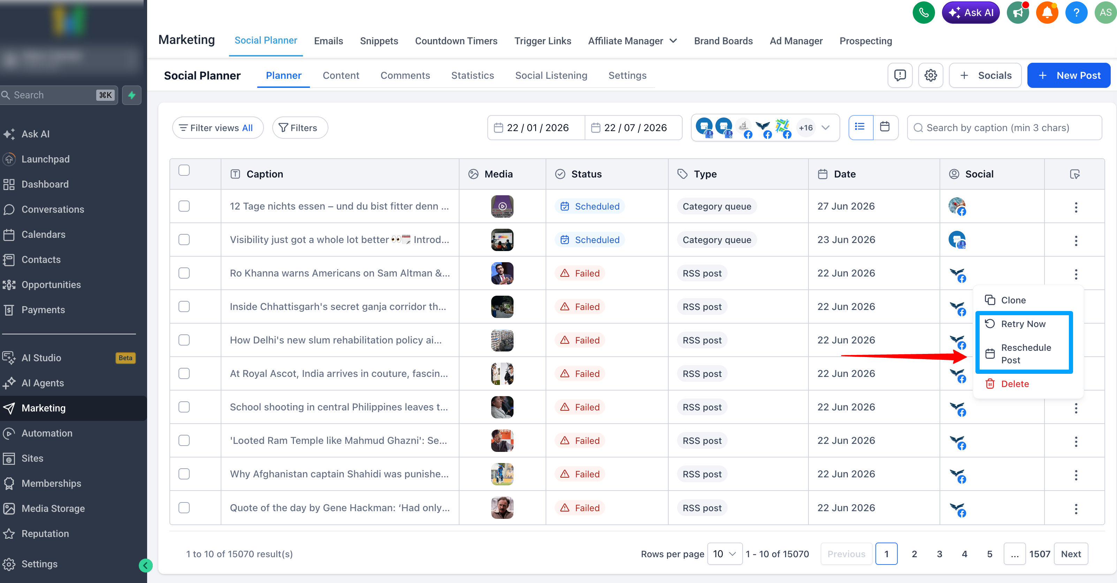Viewport: 1117px width, 583px height.
Task: Check the box for School shooting post
Action: click(x=184, y=407)
